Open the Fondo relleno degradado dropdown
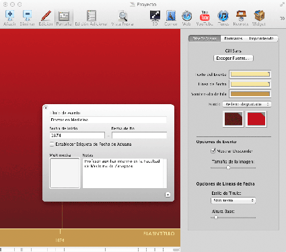286x252 pixels. (247, 104)
